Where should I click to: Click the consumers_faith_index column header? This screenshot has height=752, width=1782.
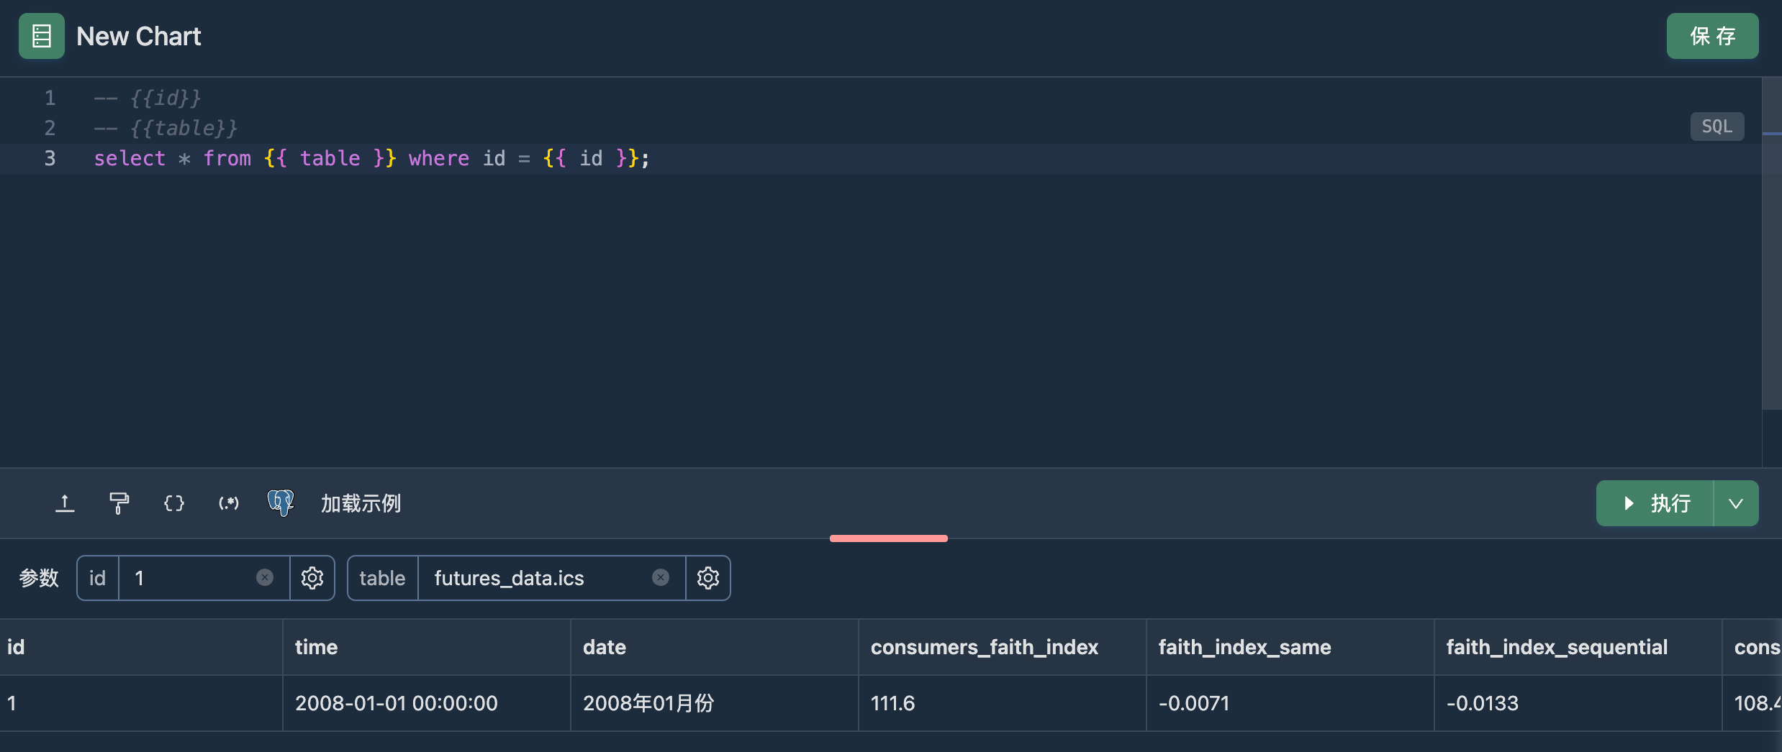coord(1003,647)
